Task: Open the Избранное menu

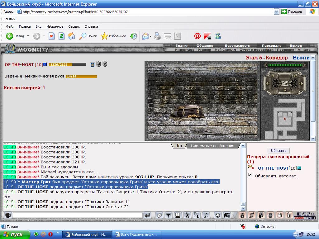Action: (x=55, y=26)
